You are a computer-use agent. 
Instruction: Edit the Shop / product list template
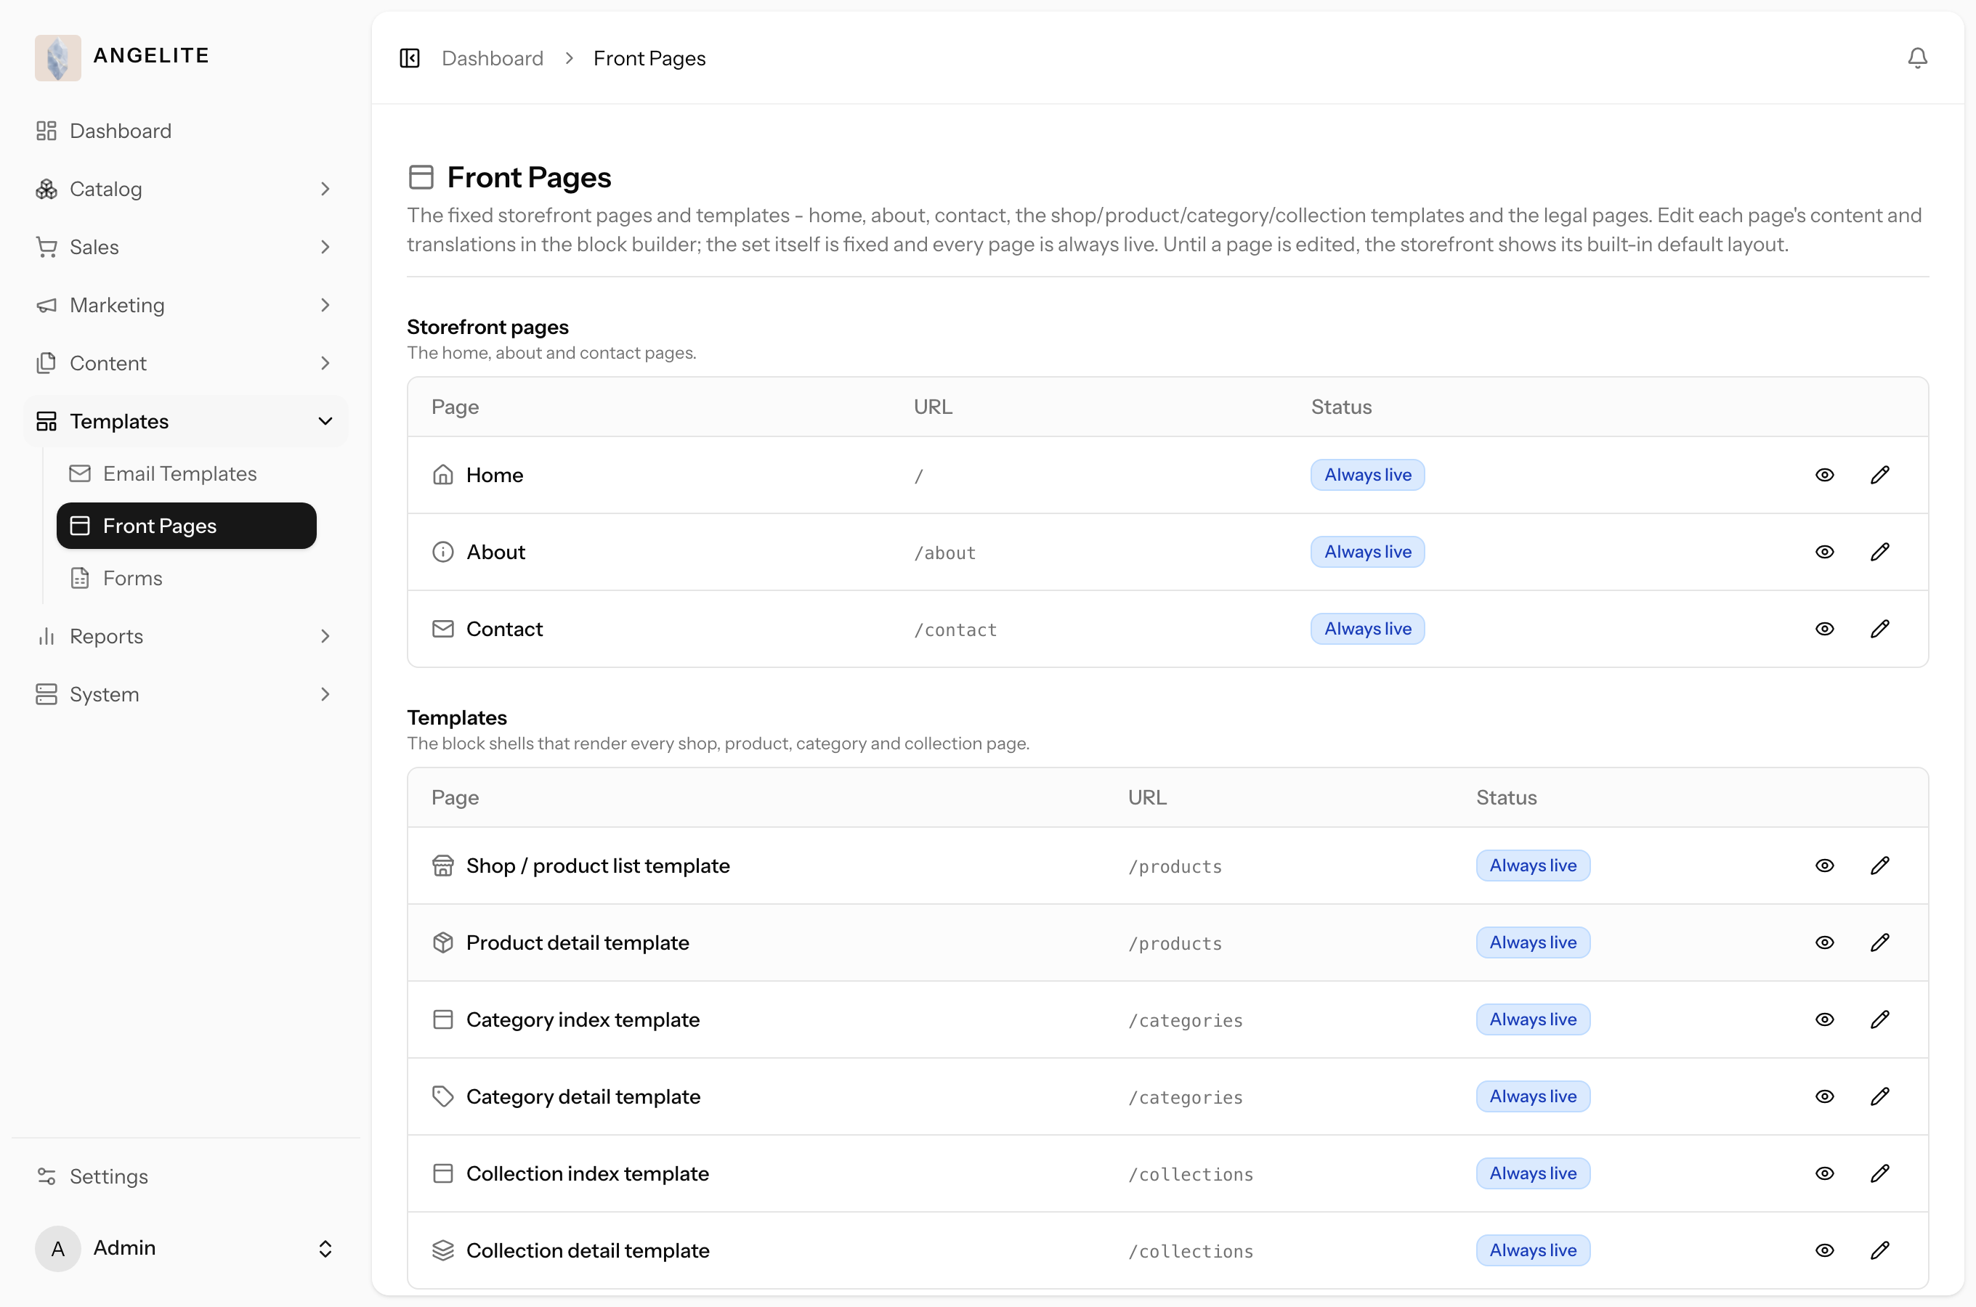1879,866
